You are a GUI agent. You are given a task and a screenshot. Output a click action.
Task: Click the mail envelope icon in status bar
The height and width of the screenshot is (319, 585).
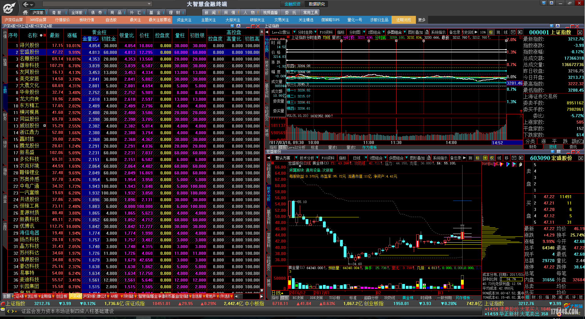click(x=3, y=310)
